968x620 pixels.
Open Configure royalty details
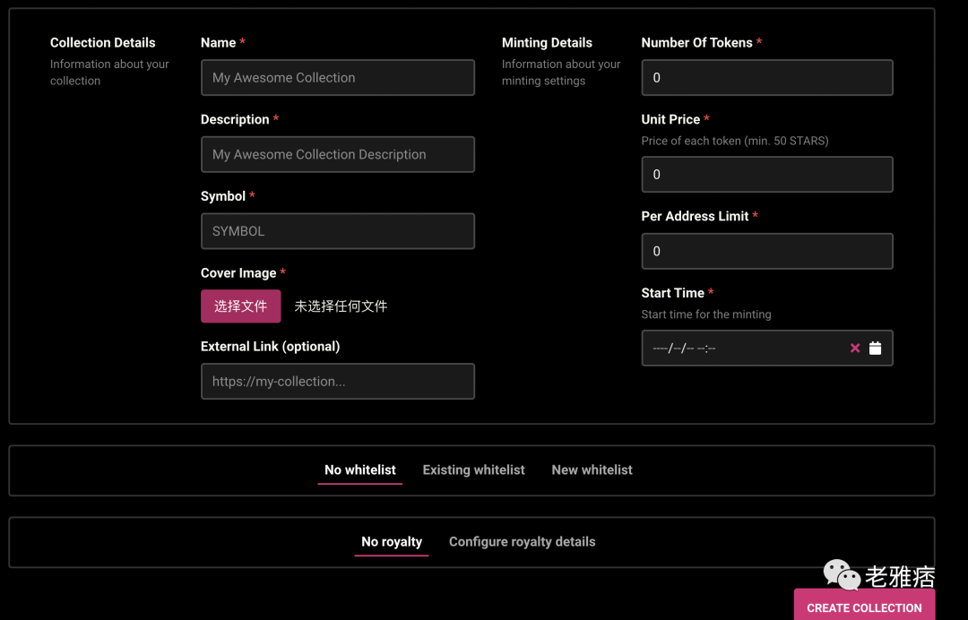522,541
